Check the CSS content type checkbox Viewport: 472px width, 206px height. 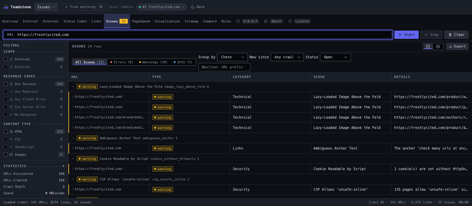tap(6, 139)
